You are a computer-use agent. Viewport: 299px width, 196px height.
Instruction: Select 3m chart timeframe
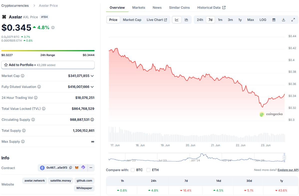coord(230,20)
